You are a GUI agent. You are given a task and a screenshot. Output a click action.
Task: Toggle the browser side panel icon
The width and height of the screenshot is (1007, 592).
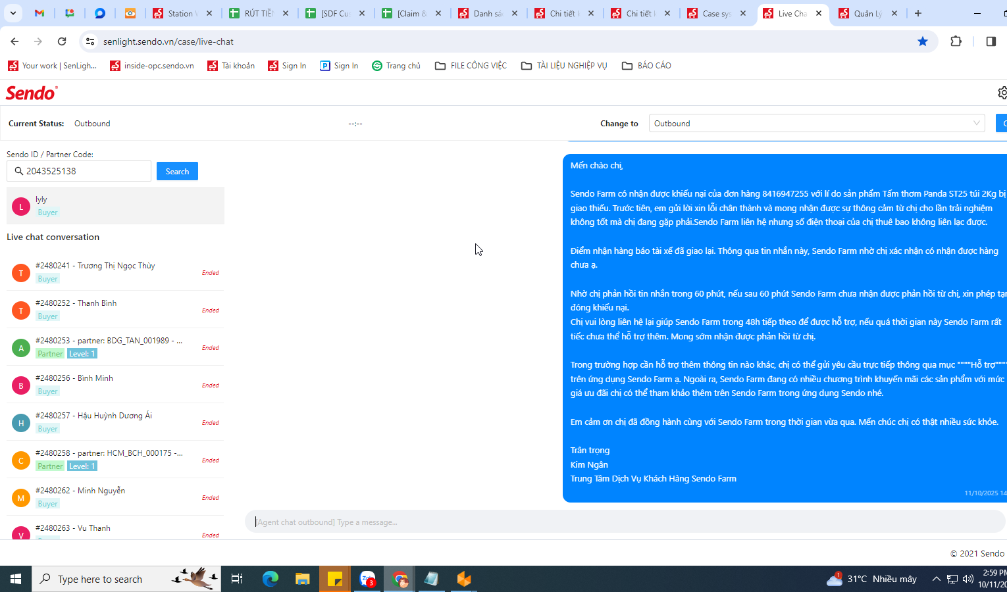(991, 41)
